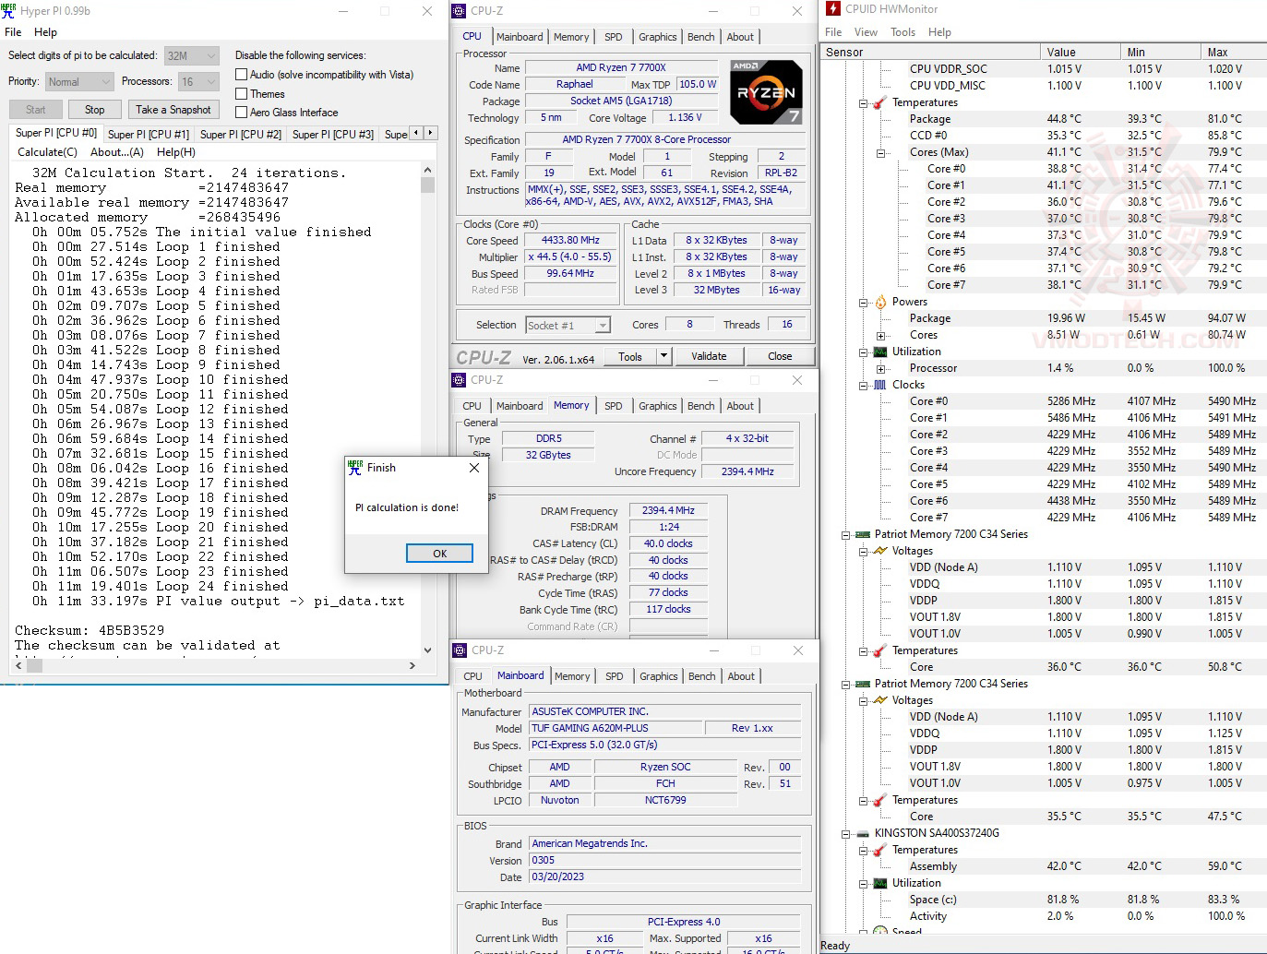1267x954 pixels.
Task: Select SPD tab in CPU-Z Memory window
Action: click(x=614, y=406)
